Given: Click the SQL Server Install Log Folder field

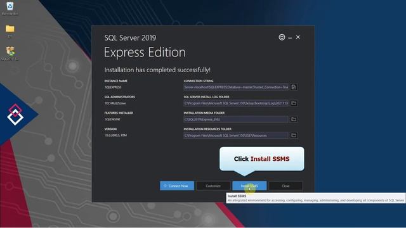Looking at the screenshot, I should tap(236, 103).
